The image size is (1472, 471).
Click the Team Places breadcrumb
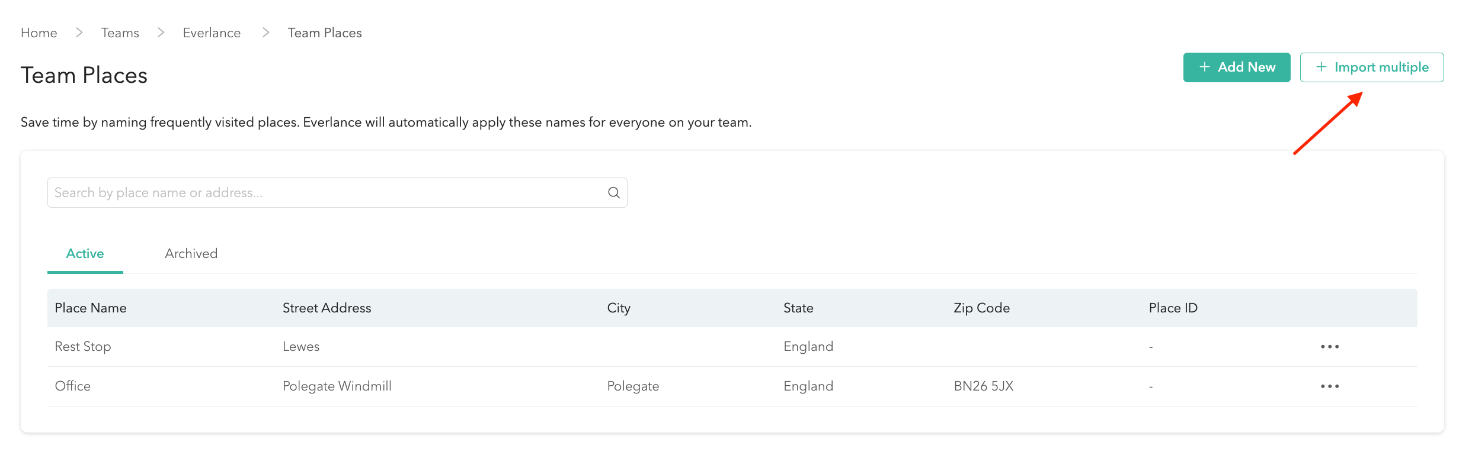(x=325, y=33)
